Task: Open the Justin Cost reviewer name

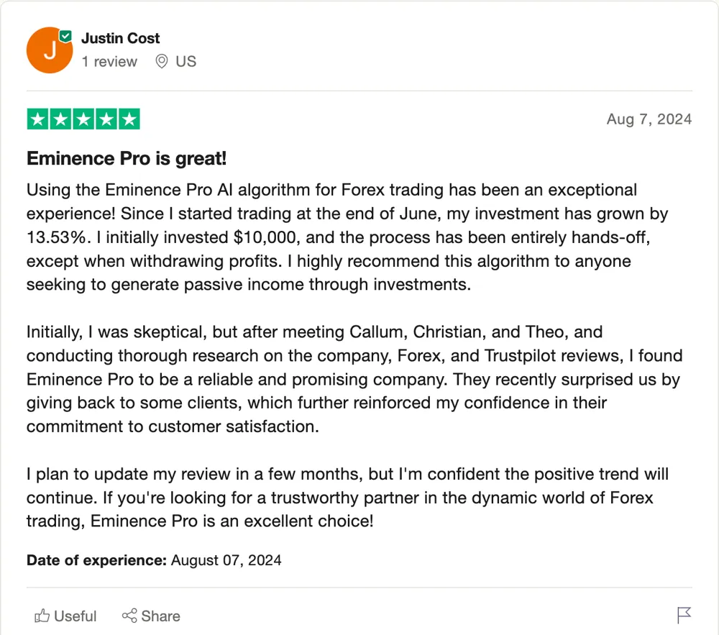Action: (x=121, y=38)
